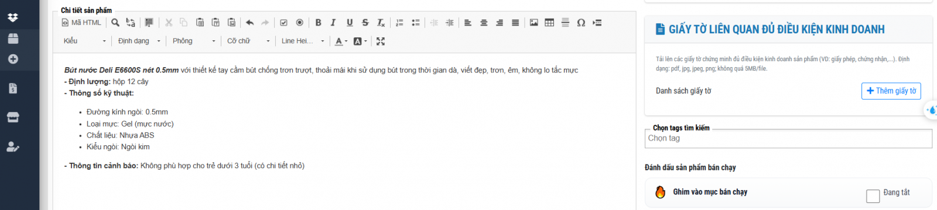Insert an image into the editor
The width and height of the screenshot is (937, 210).
[534, 23]
